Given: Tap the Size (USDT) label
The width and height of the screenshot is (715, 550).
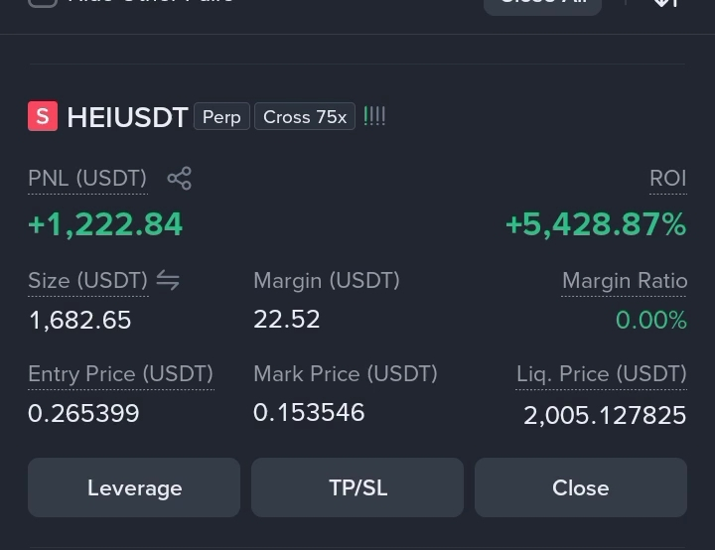Looking at the screenshot, I should click(x=88, y=281).
